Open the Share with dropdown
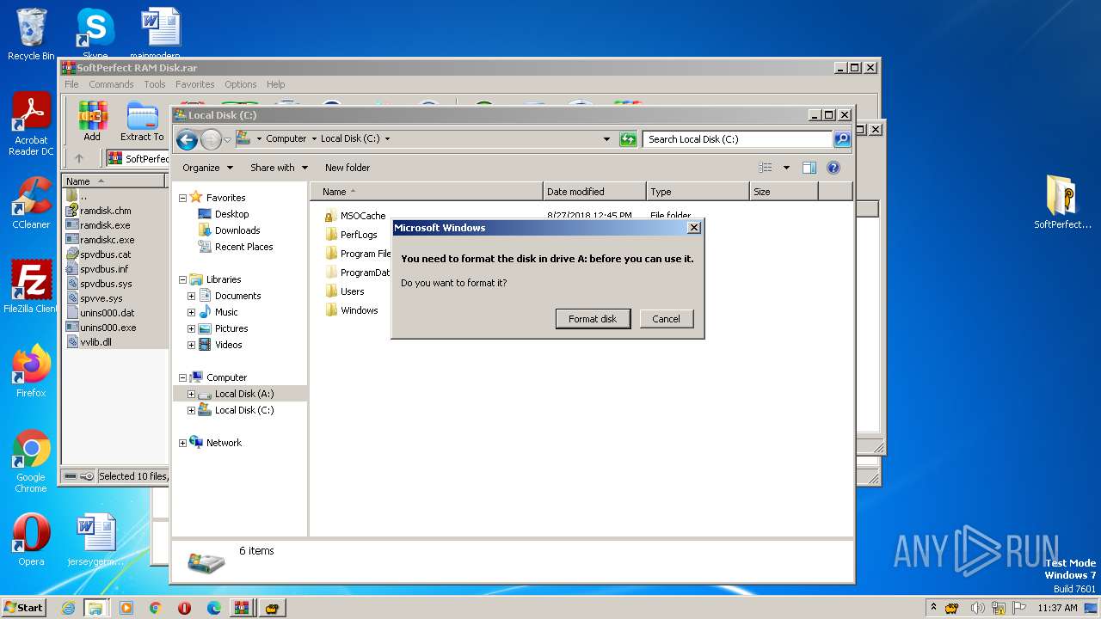This screenshot has height=619, width=1101. [x=278, y=168]
